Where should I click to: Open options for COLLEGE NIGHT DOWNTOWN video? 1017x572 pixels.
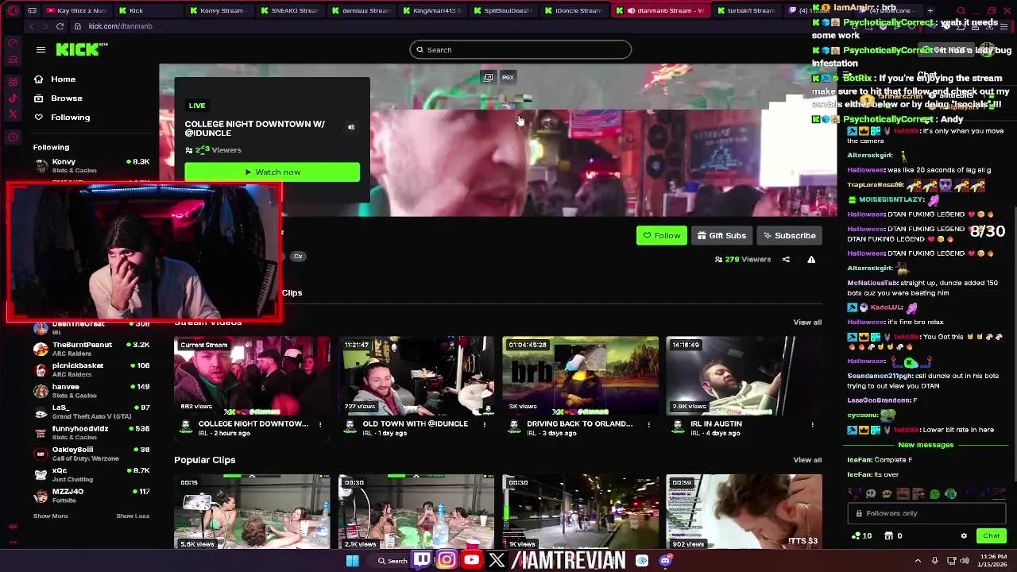click(320, 424)
